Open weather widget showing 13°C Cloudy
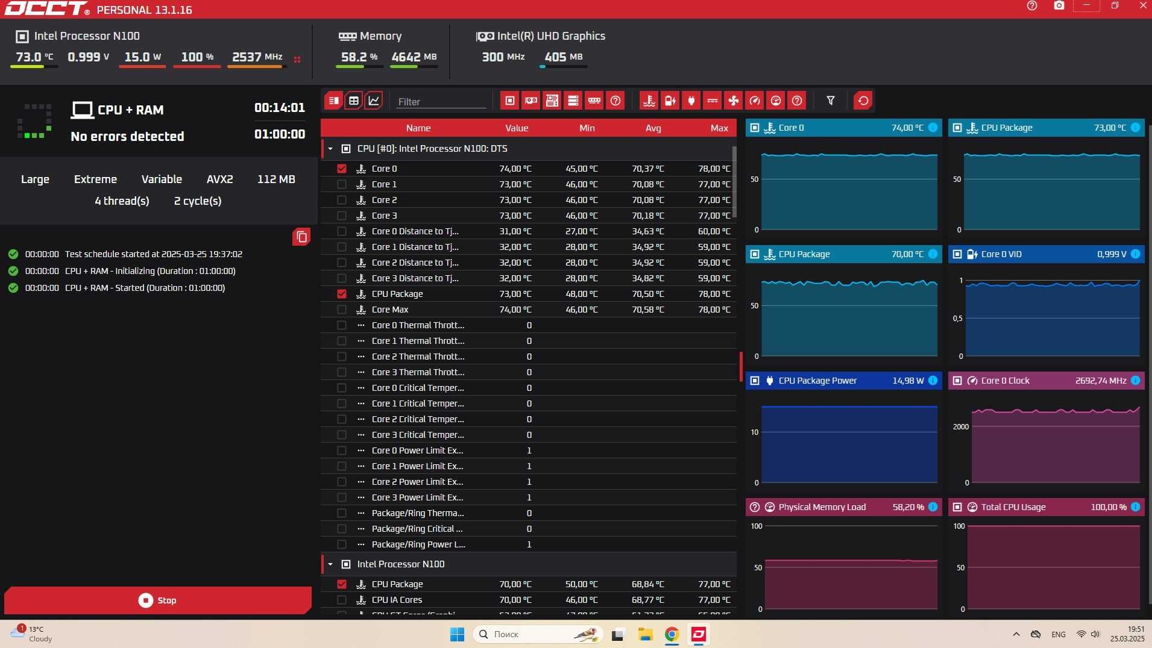Image resolution: width=1152 pixels, height=648 pixels. pyautogui.click(x=32, y=634)
